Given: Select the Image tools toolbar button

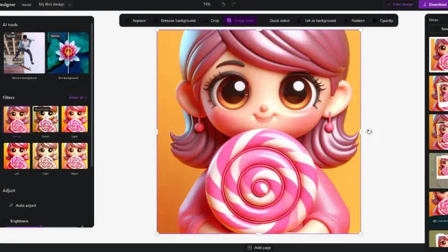Looking at the screenshot, I should (241, 21).
